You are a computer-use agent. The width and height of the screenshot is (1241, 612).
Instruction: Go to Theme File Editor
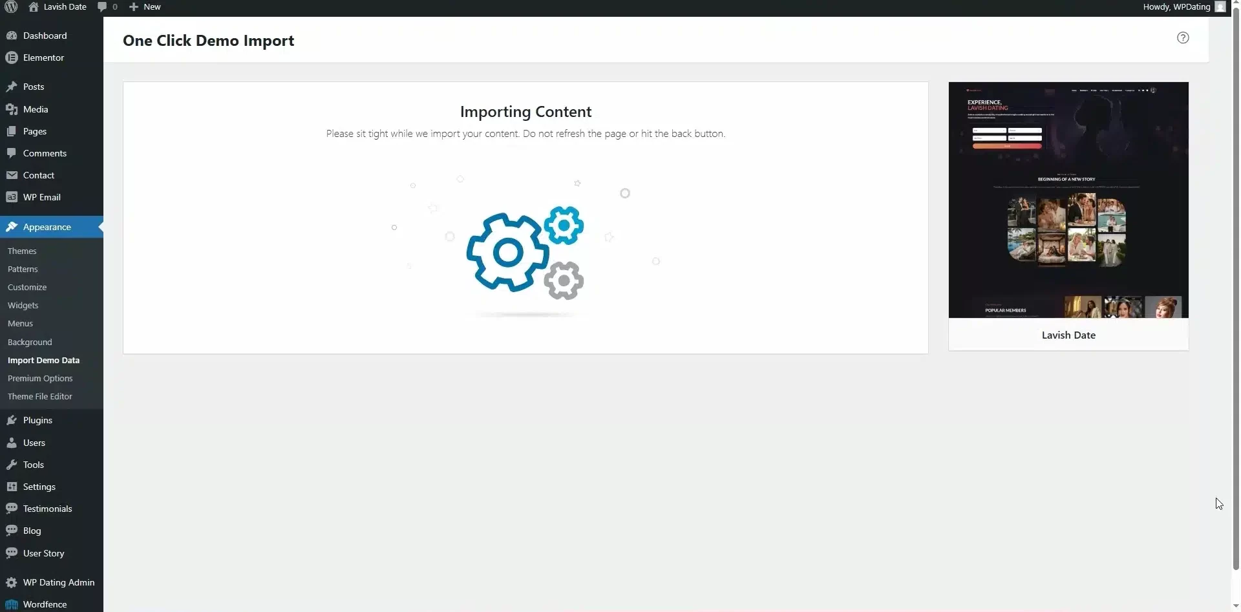(x=40, y=396)
